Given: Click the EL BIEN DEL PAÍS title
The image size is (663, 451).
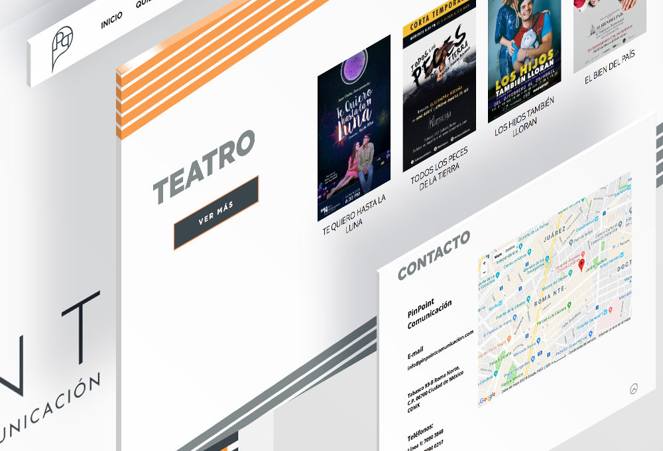Looking at the screenshot, I should [x=609, y=68].
